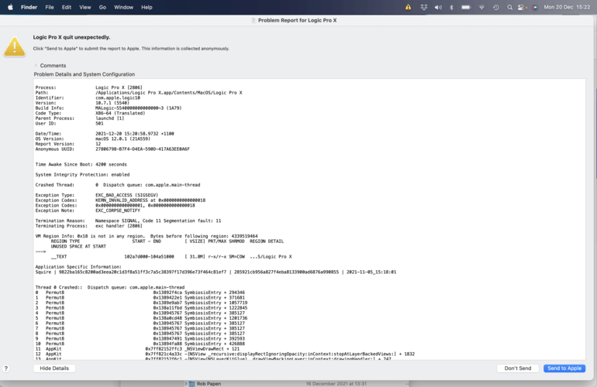Click the Bluetooth status icon

(451, 7)
